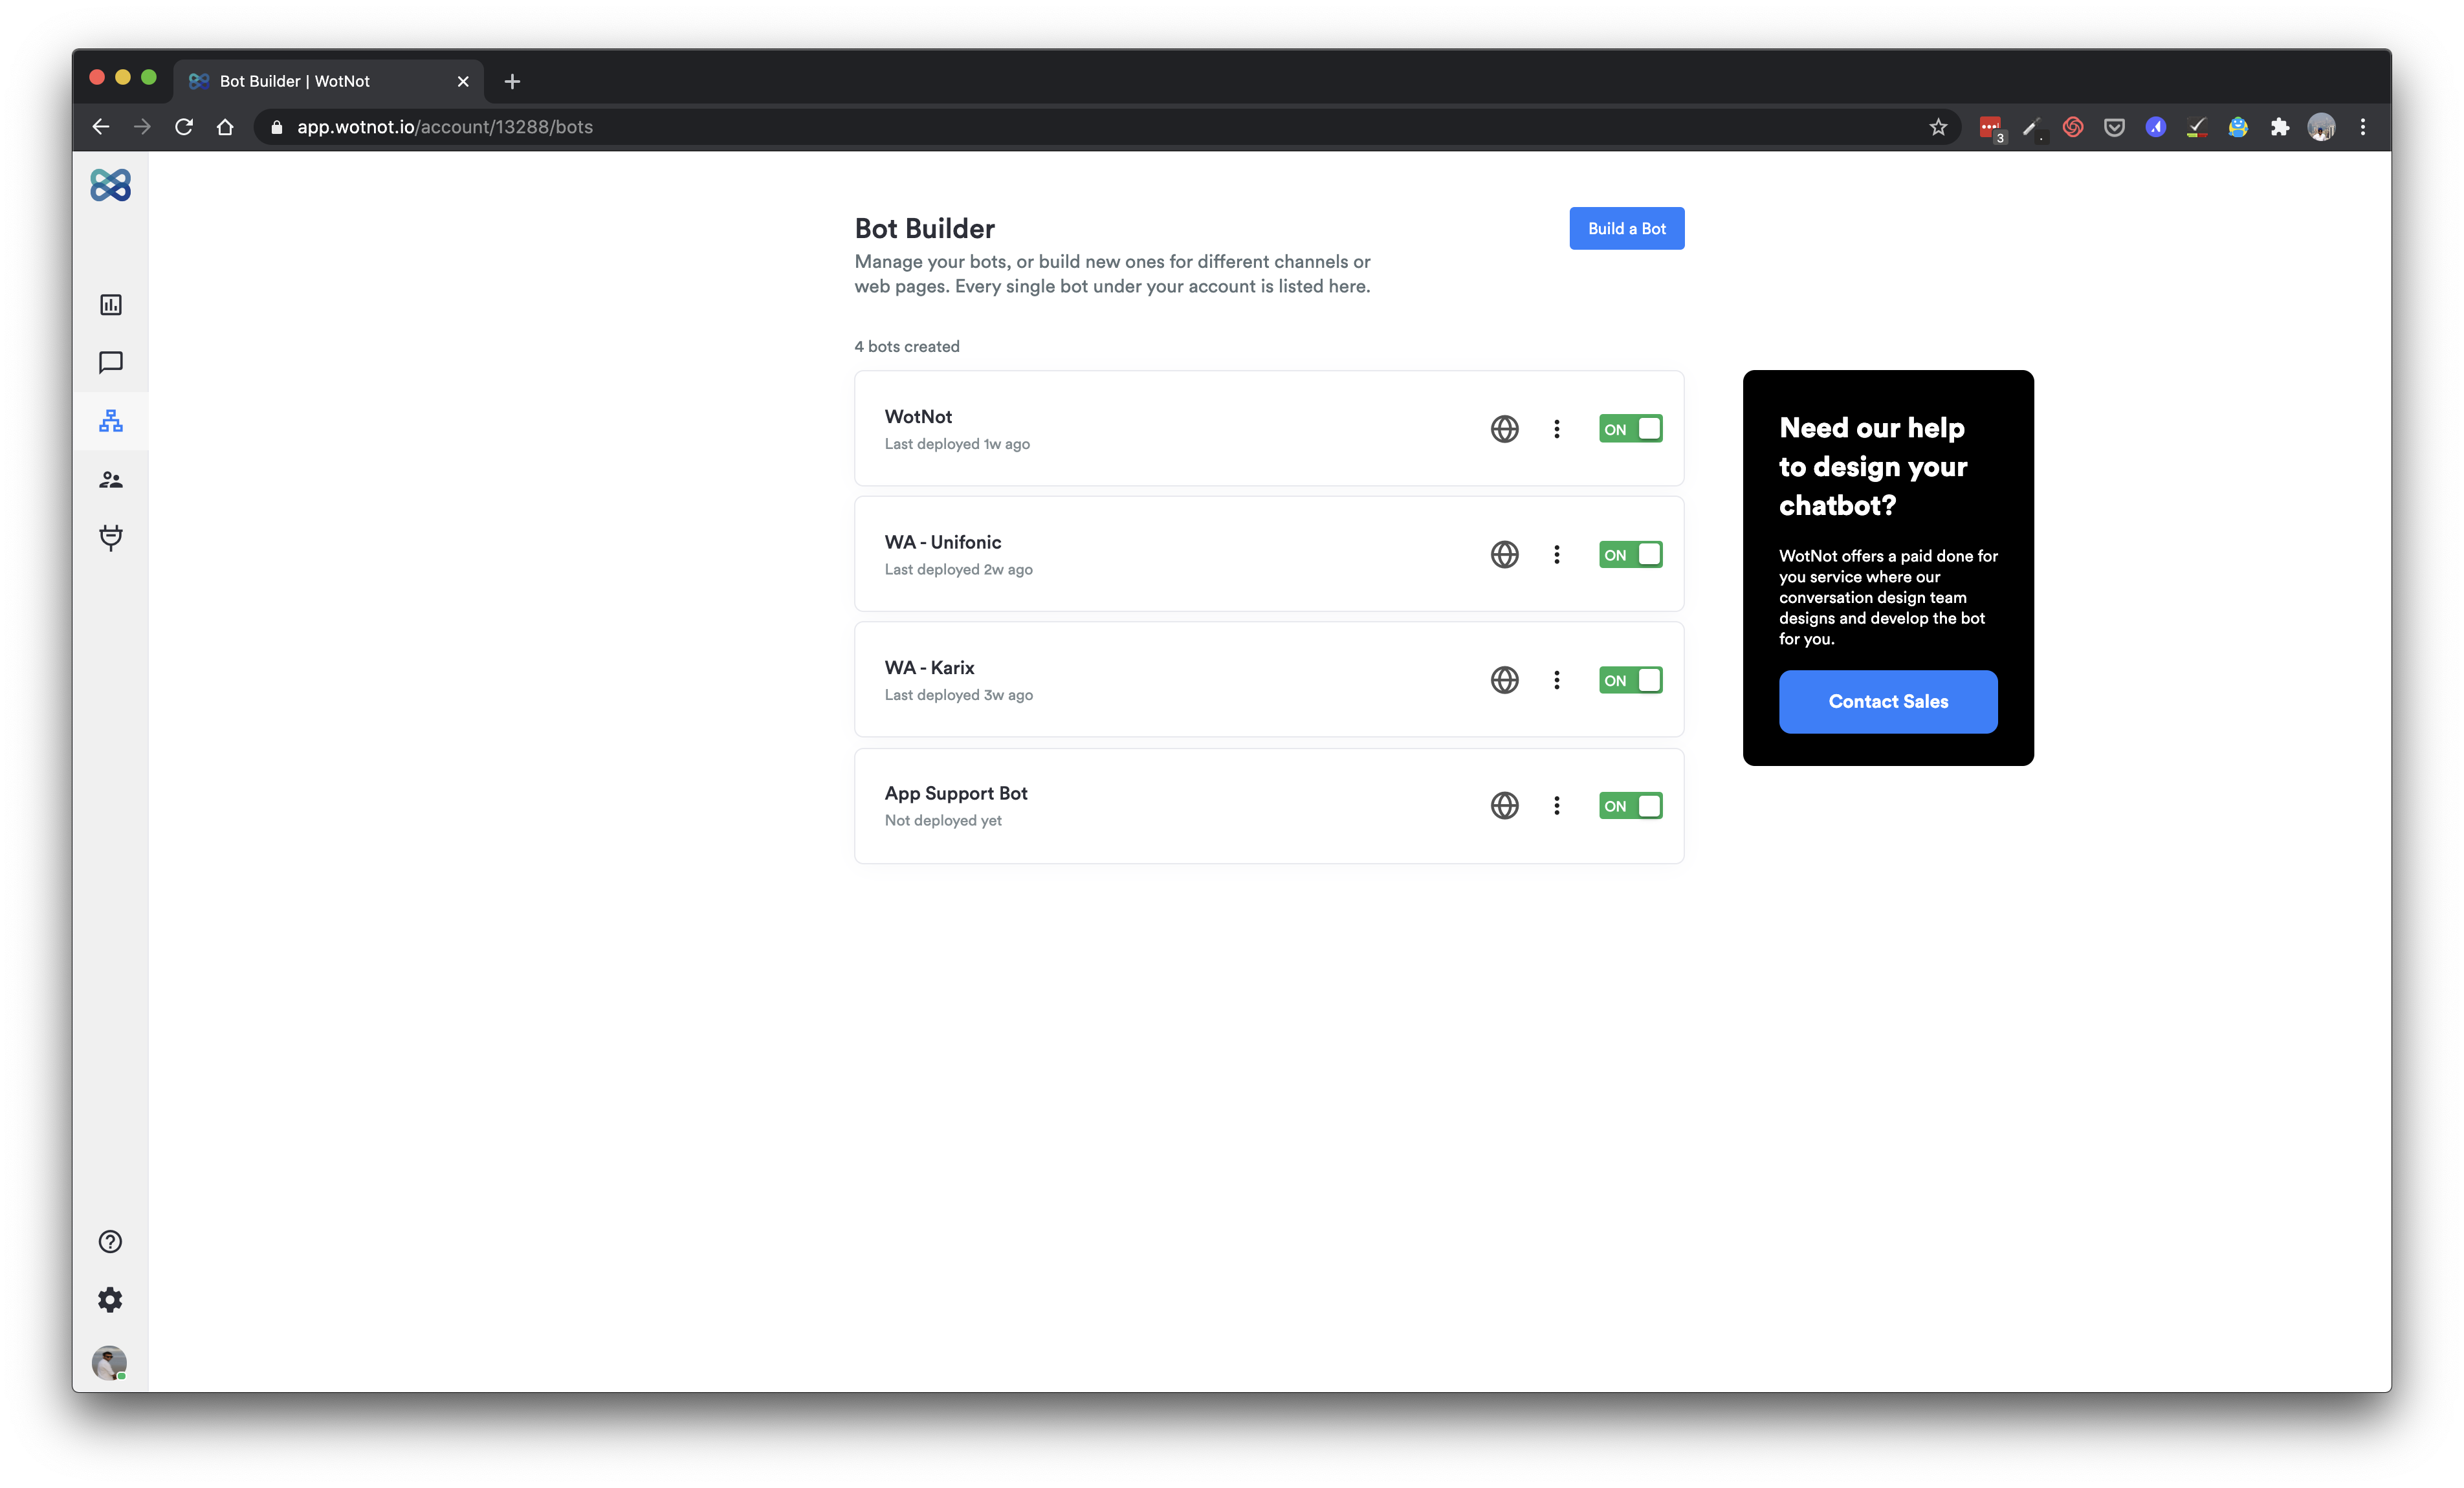The image size is (2464, 1488).
Task: Expand the more options menu for WotNot bot
Action: click(1556, 429)
